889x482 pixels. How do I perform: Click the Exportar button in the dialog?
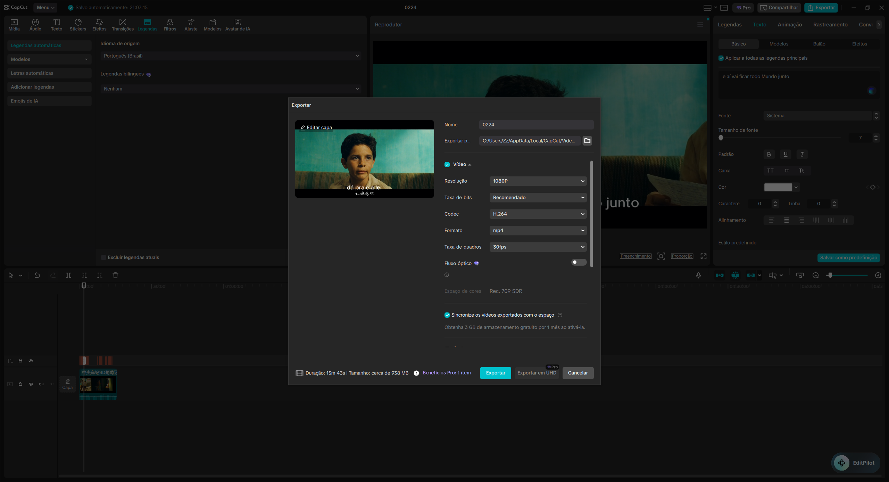(x=495, y=373)
